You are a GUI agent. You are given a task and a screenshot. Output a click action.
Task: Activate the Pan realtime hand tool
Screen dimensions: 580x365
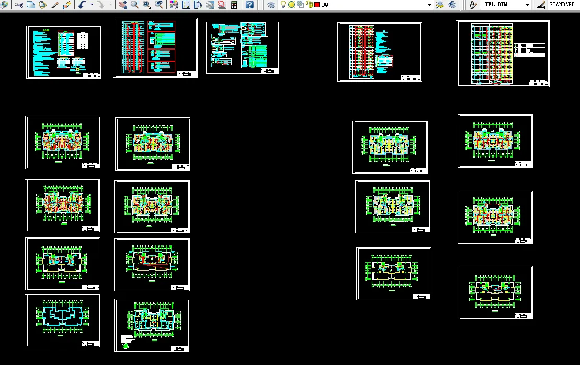click(x=123, y=5)
